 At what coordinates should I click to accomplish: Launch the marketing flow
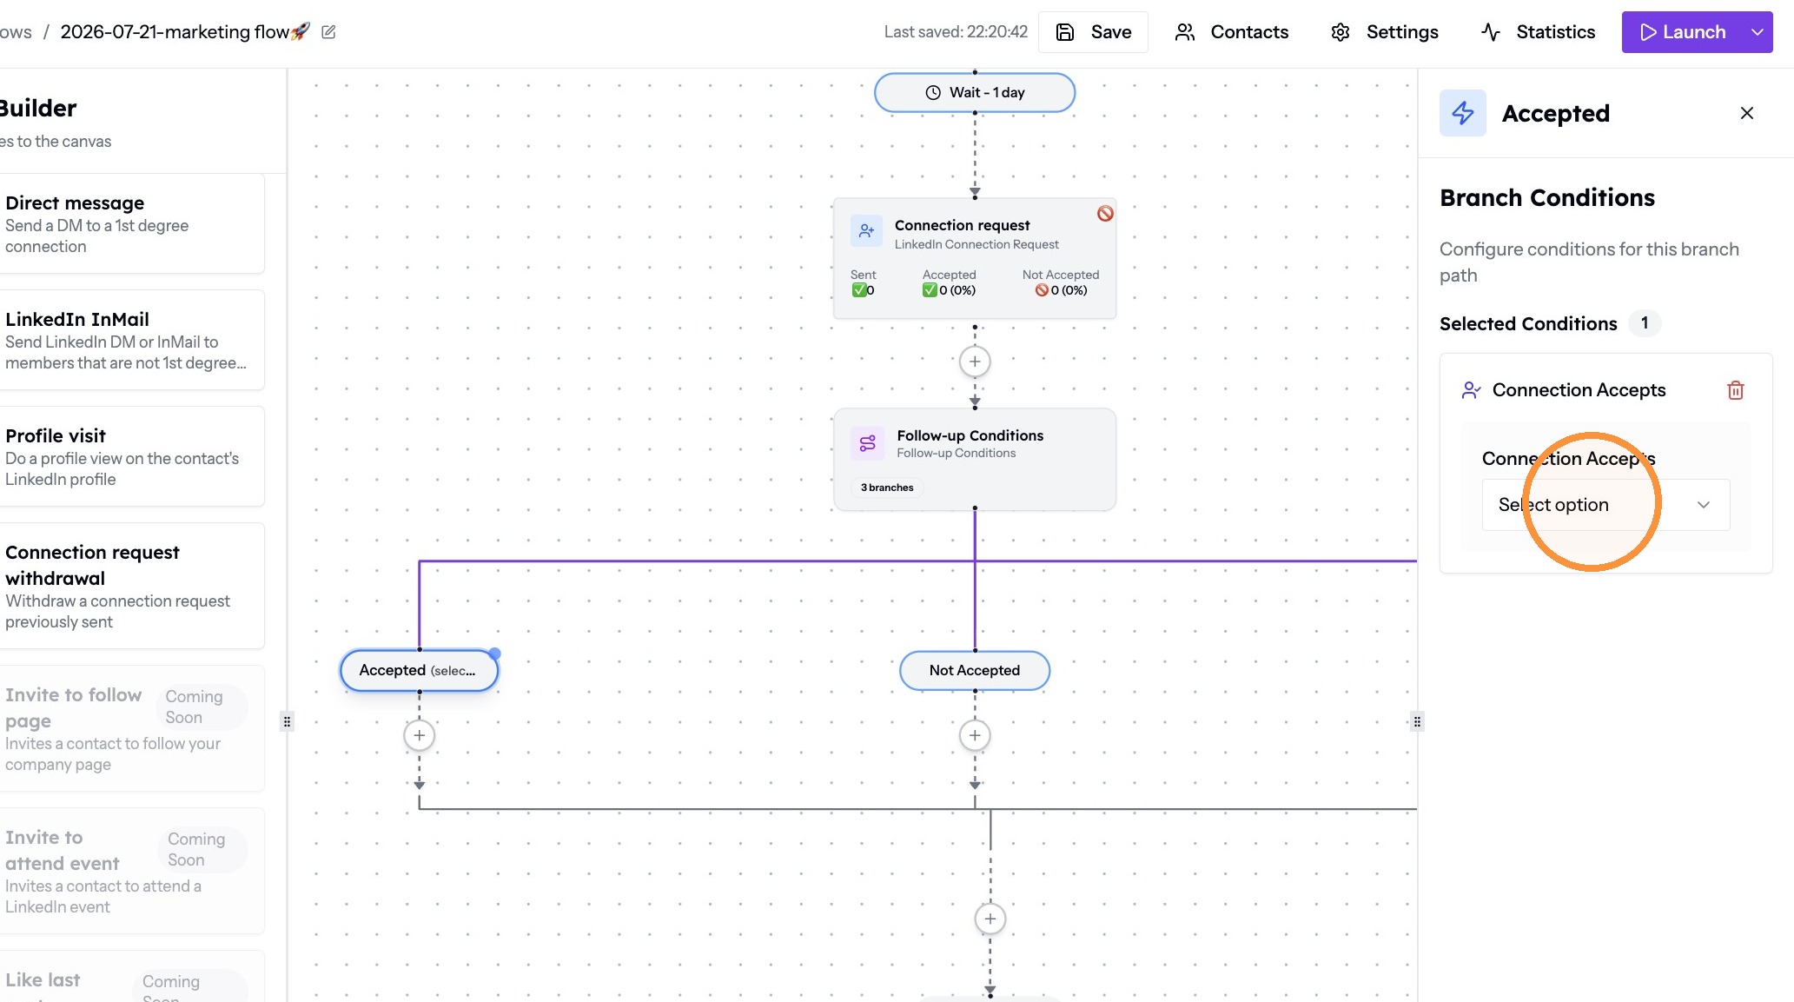[x=1682, y=32]
